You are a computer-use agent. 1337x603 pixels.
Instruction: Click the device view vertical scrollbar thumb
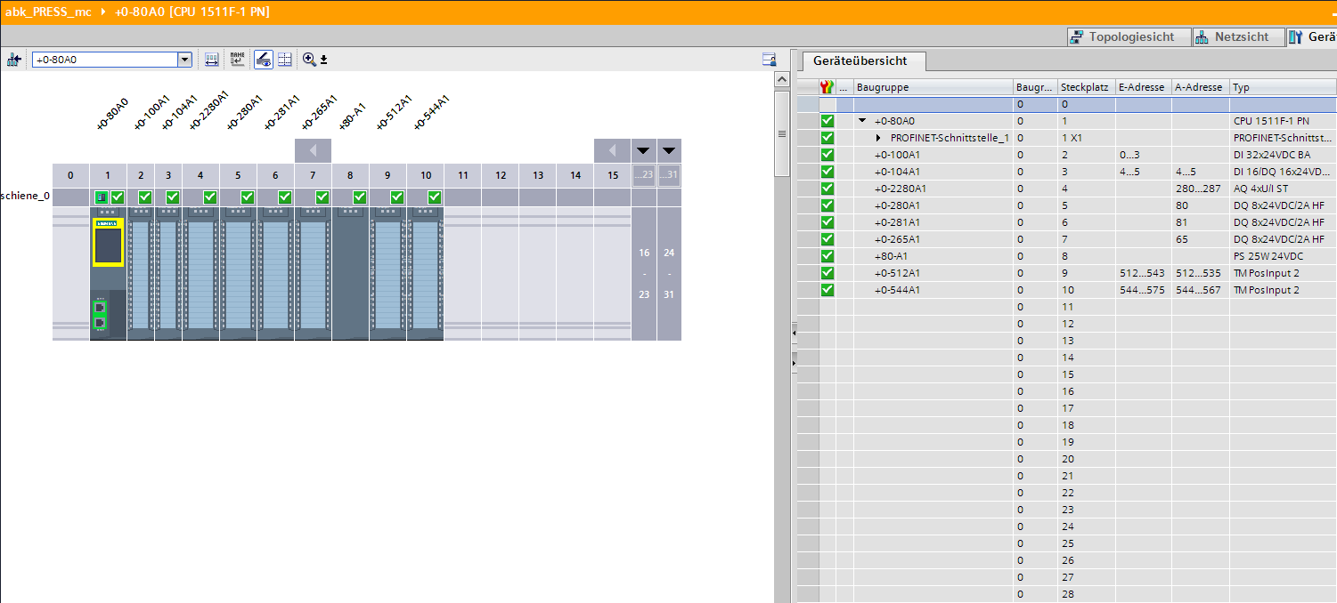(782, 133)
